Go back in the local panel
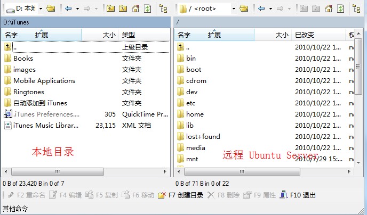Image resolution: width=367 pixels, height=215 pixels. tap(68, 9)
